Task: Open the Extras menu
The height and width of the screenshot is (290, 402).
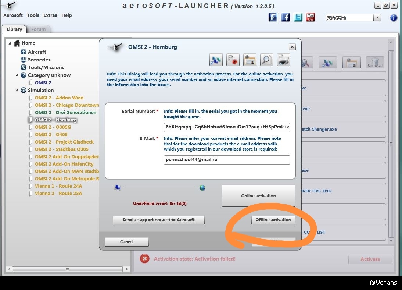Action: click(50, 15)
